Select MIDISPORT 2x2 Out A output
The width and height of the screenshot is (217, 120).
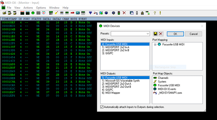point(125,84)
